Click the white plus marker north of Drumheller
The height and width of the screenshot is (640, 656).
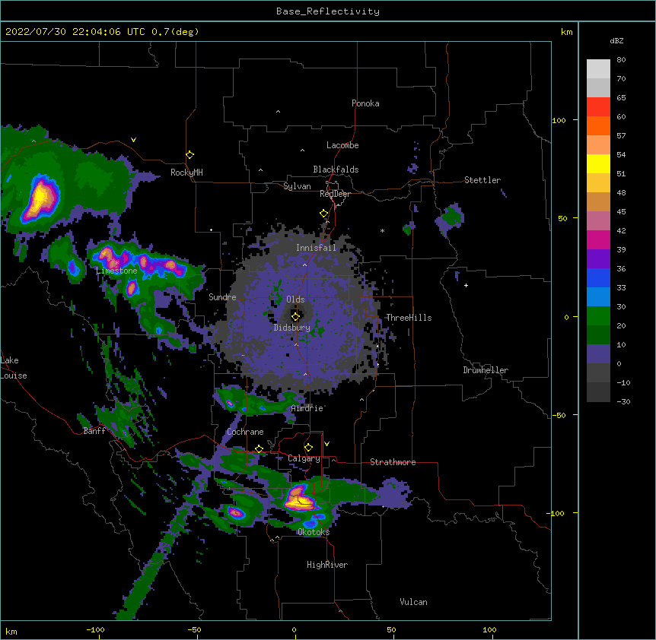click(x=466, y=285)
